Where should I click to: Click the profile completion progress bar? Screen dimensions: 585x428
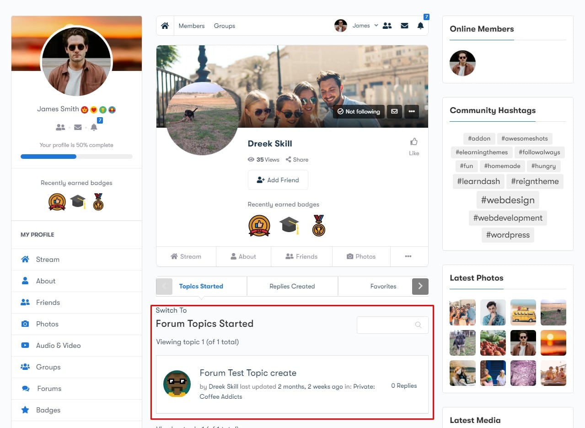point(76,157)
